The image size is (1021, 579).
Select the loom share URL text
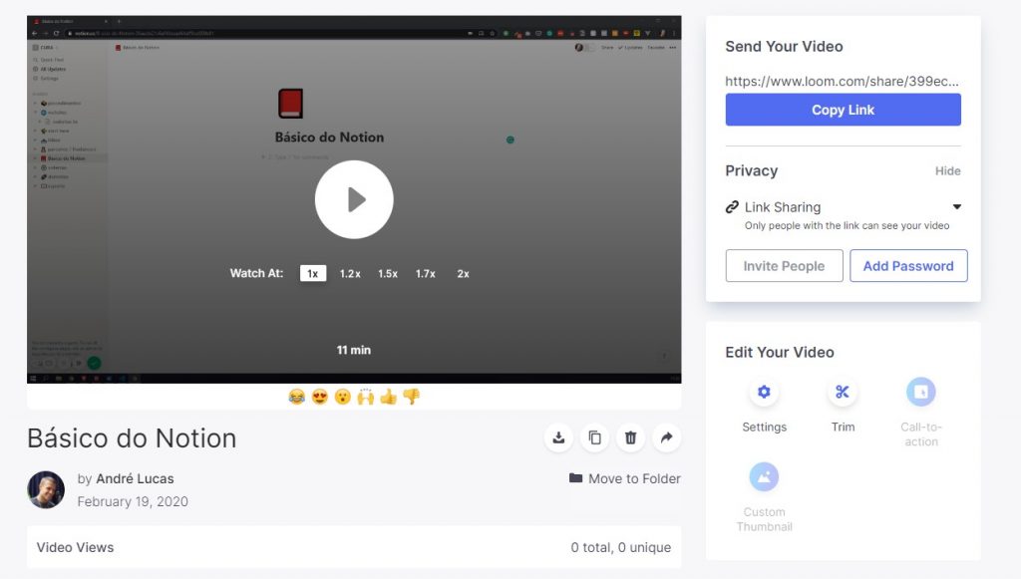pos(842,82)
